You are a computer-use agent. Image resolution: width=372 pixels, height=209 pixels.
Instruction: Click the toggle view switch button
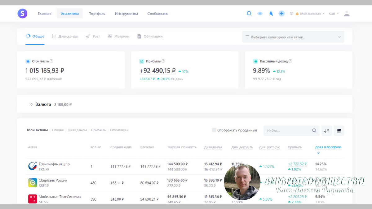point(339,131)
